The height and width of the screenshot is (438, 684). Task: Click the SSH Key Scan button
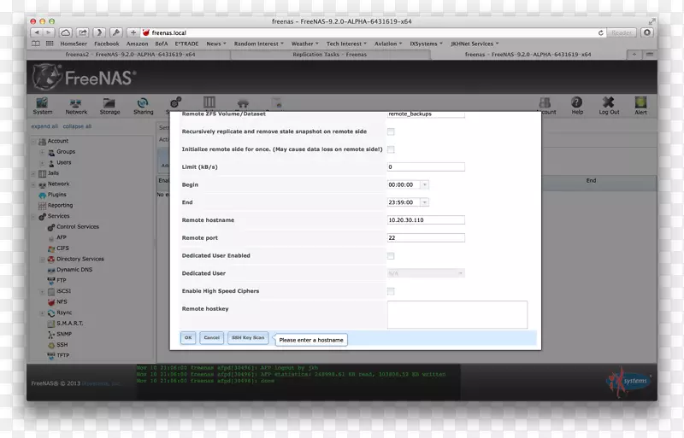tap(248, 338)
